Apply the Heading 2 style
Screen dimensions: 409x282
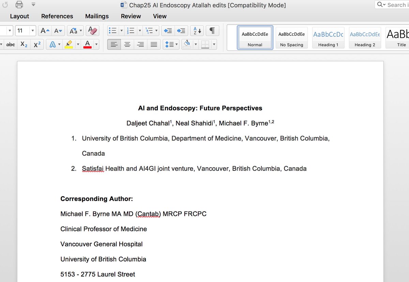365,37
